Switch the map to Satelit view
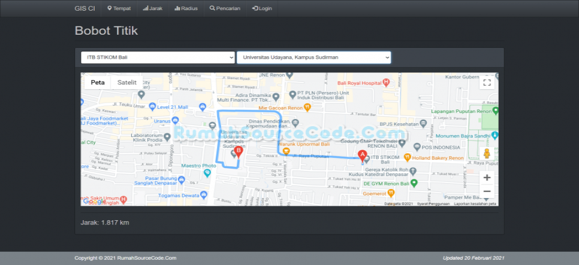The image size is (579, 265). (126, 83)
